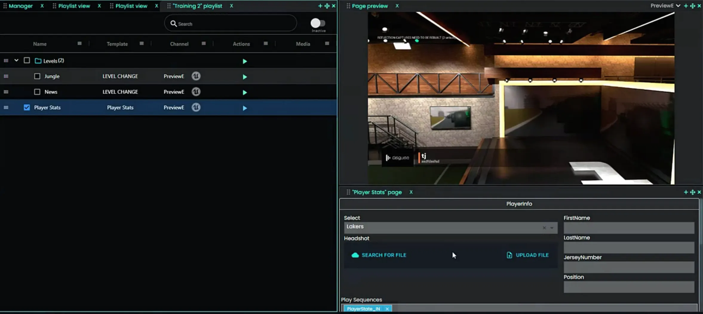Click the Unreal Engine icon in News row
This screenshot has height=314, width=703.
[196, 92]
